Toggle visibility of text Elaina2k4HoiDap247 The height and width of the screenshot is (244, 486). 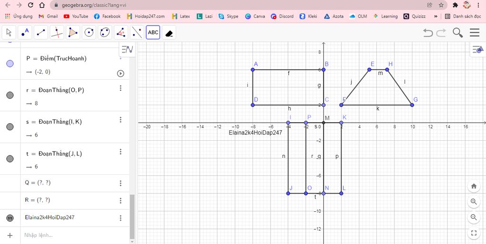click(10, 218)
